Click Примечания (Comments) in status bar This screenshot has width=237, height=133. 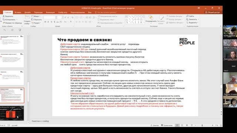tap(167, 125)
